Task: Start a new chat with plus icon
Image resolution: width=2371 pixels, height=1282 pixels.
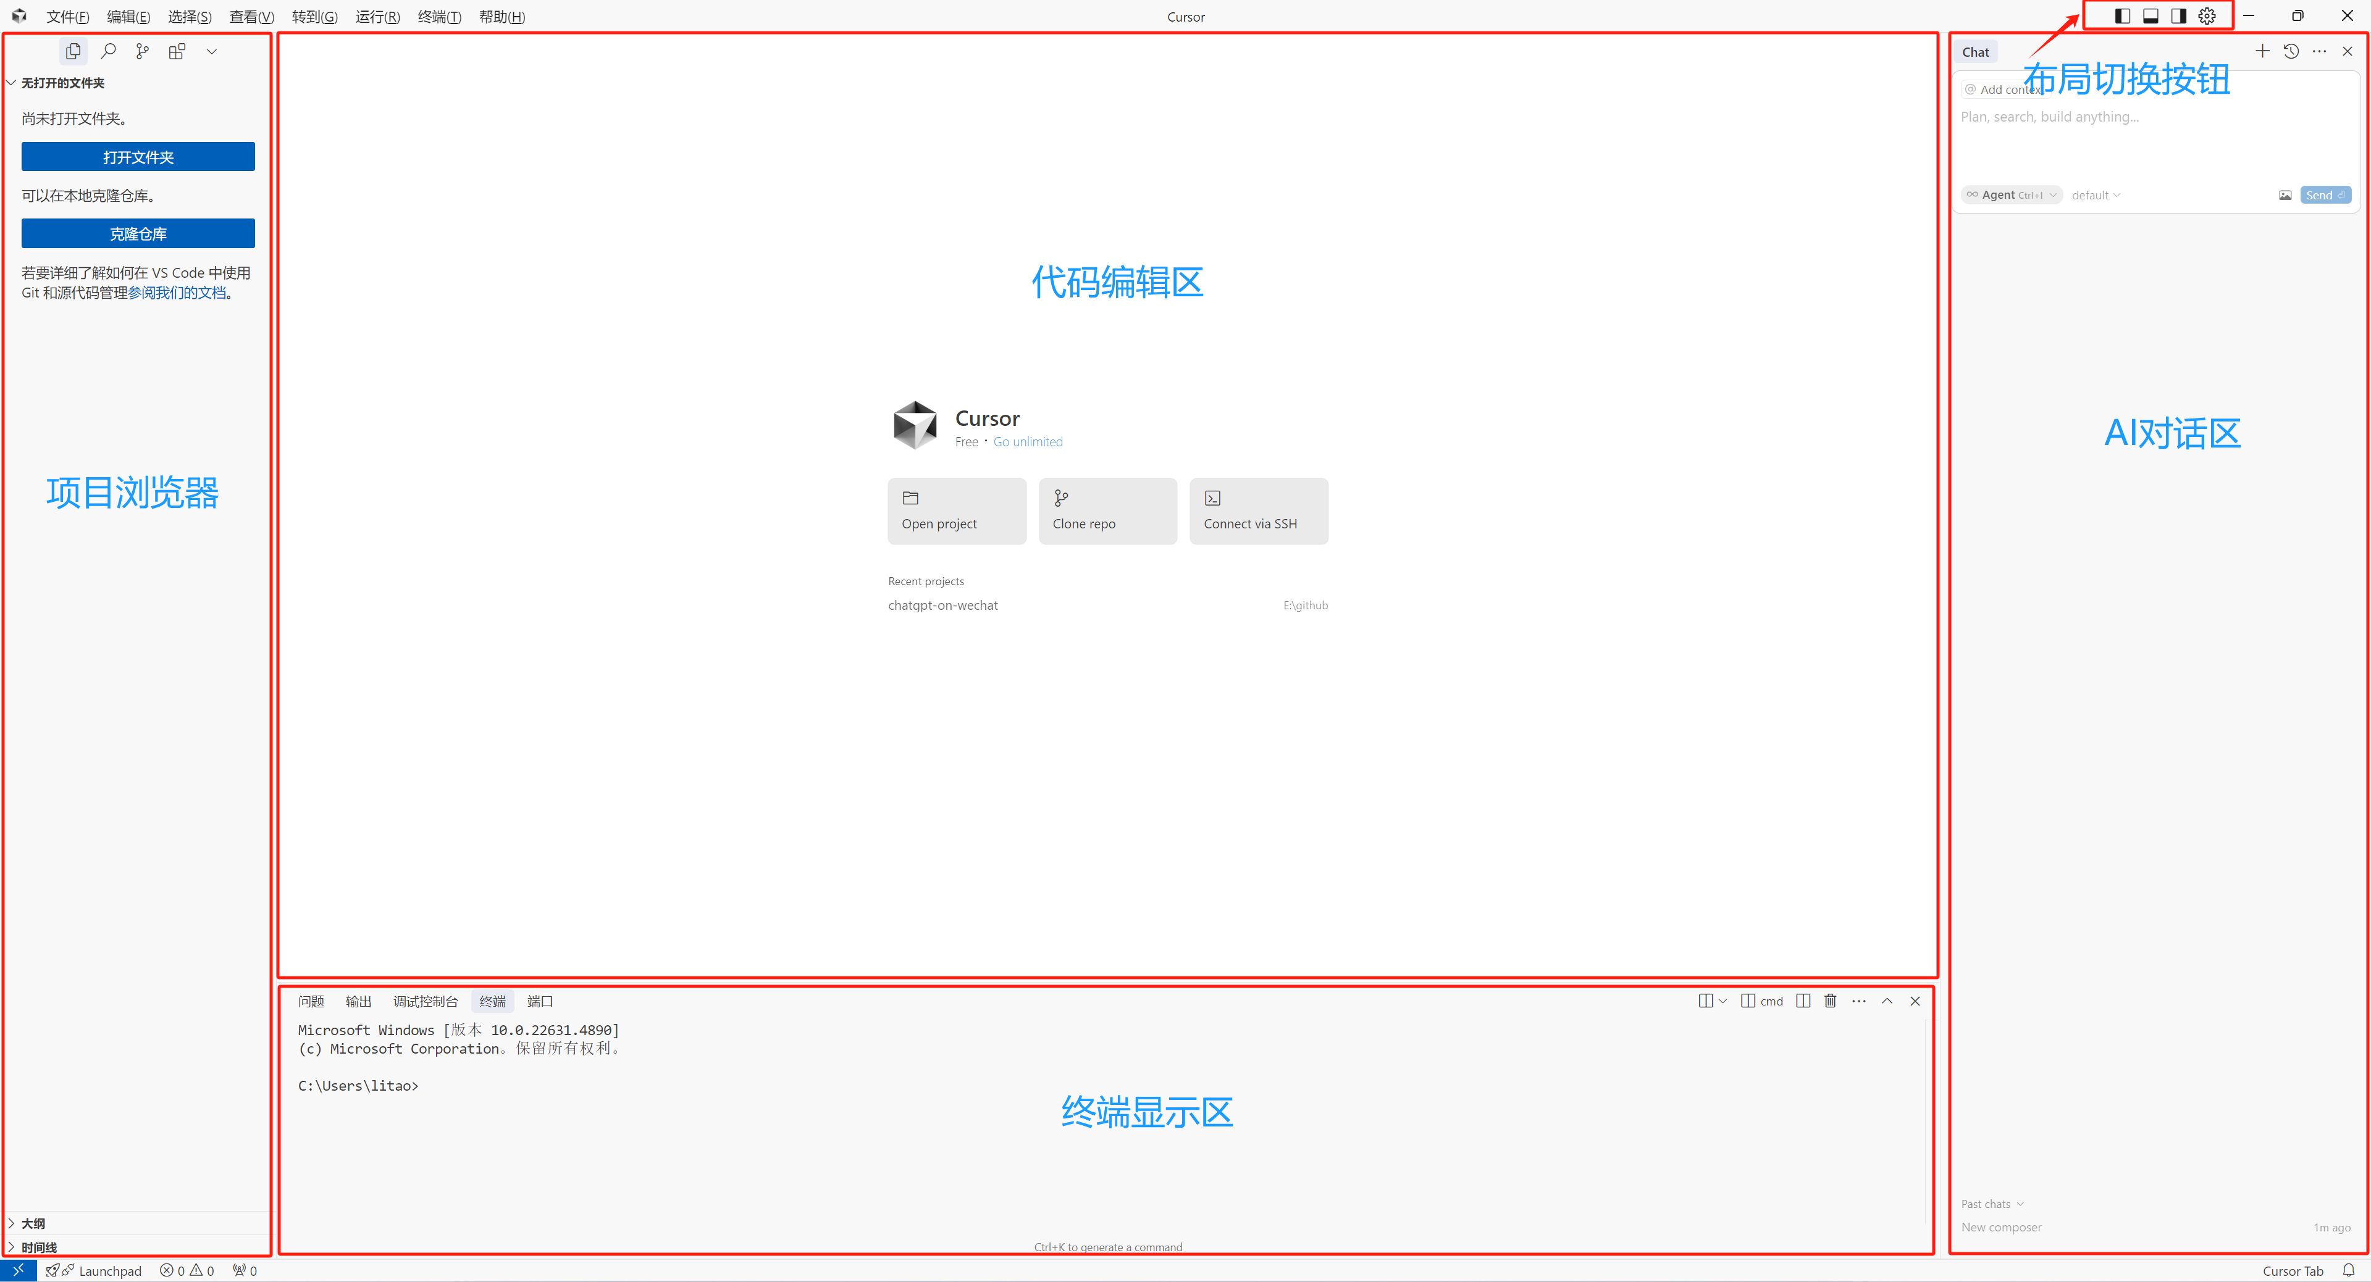Action: [x=2262, y=51]
